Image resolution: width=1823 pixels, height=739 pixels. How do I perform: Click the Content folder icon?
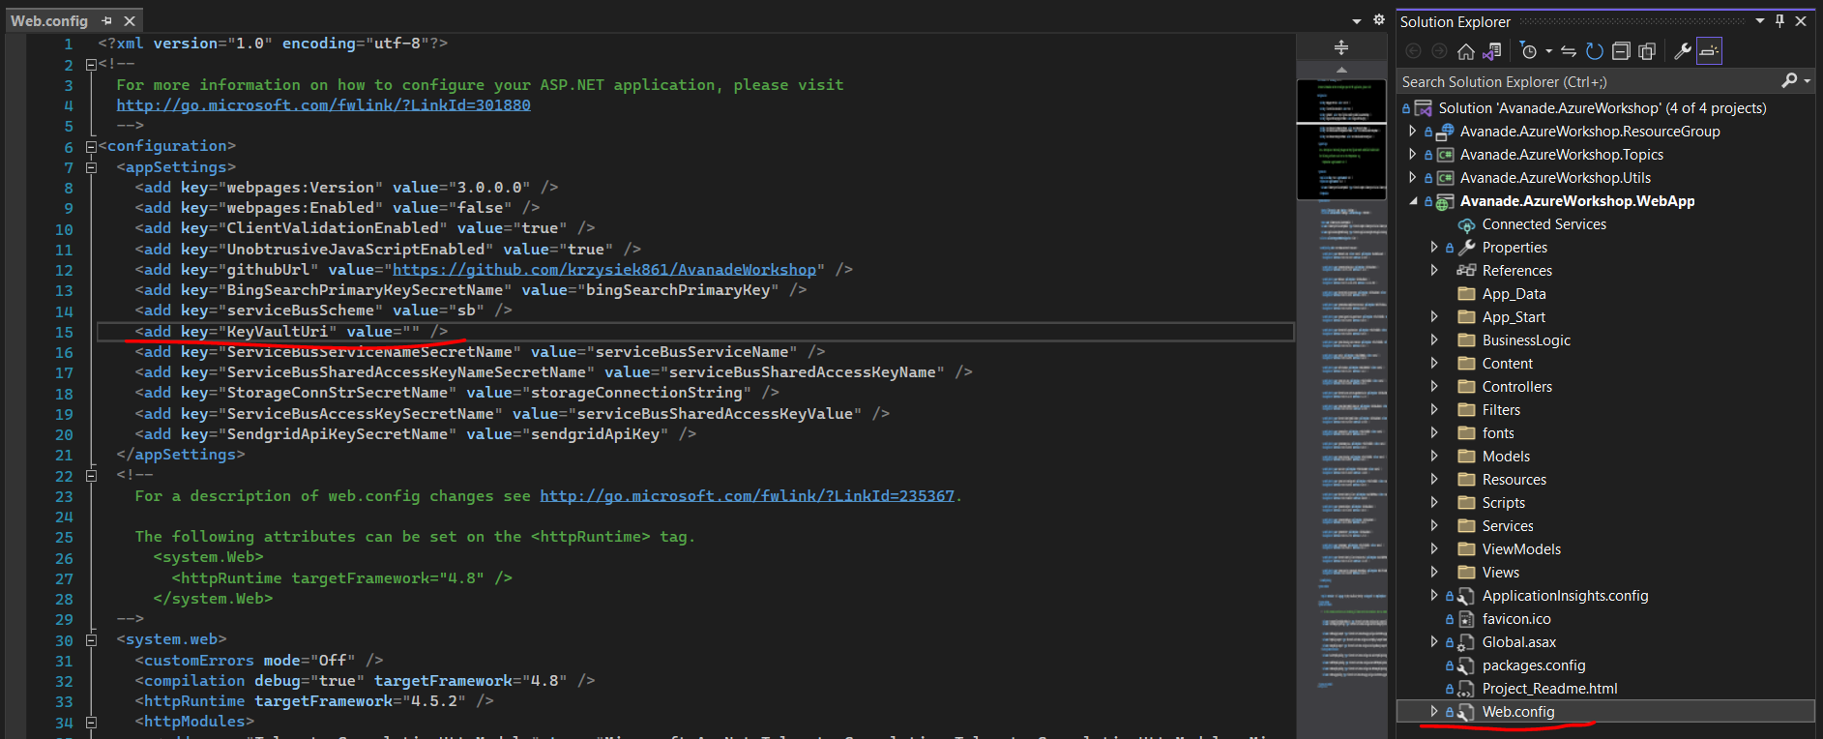point(1466,363)
